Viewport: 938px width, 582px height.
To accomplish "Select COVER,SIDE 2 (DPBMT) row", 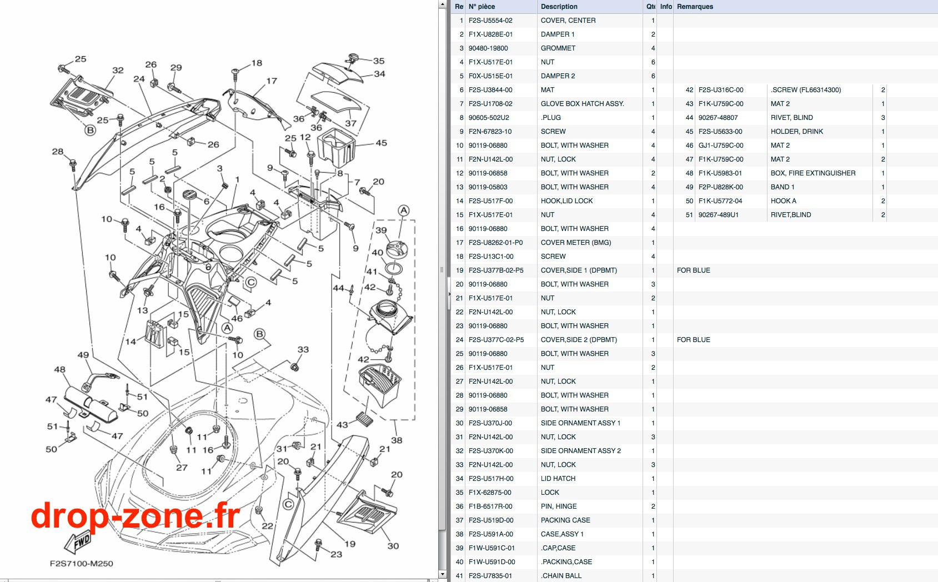I will (x=694, y=340).
